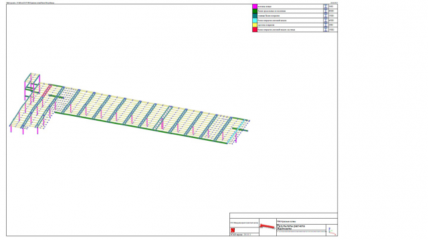The width and height of the screenshot is (428, 240).
Task: Click the yellow row's legend description text
Action: (266, 25)
